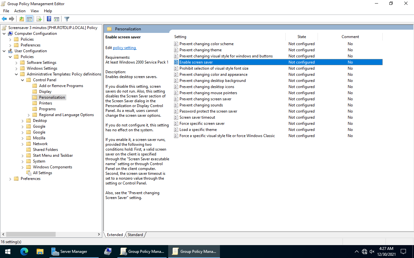Collapse the Control Panel node

point(23,80)
